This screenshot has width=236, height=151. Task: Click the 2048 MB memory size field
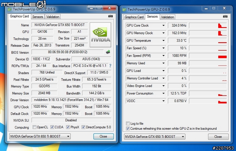click(x=44, y=93)
